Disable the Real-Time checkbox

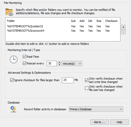[x=24, y=57]
